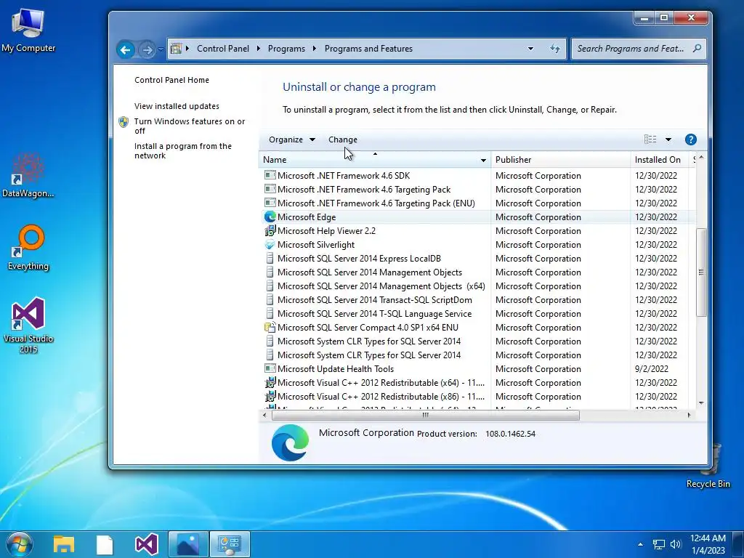This screenshot has width=744, height=558.
Task: Click Control Panel folder icon in address bar
Action: tap(176, 49)
